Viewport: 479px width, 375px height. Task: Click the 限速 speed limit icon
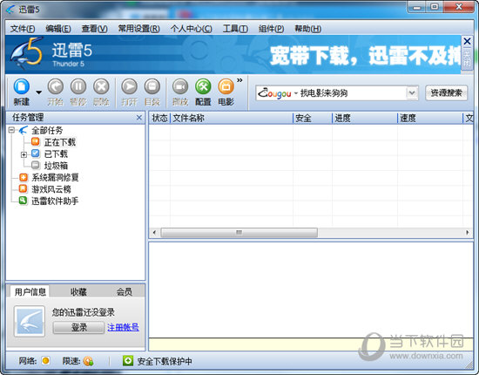pos(88,361)
